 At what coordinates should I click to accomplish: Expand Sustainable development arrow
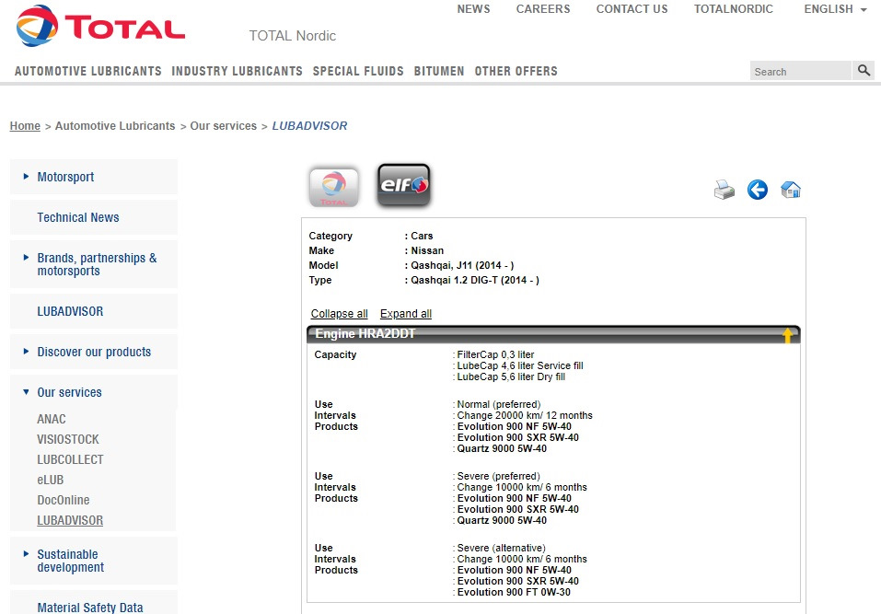click(x=26, y=553)
